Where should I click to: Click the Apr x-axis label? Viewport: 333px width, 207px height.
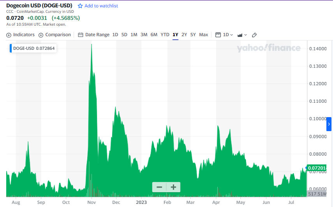pyautogui.click(x=216, y=202)
